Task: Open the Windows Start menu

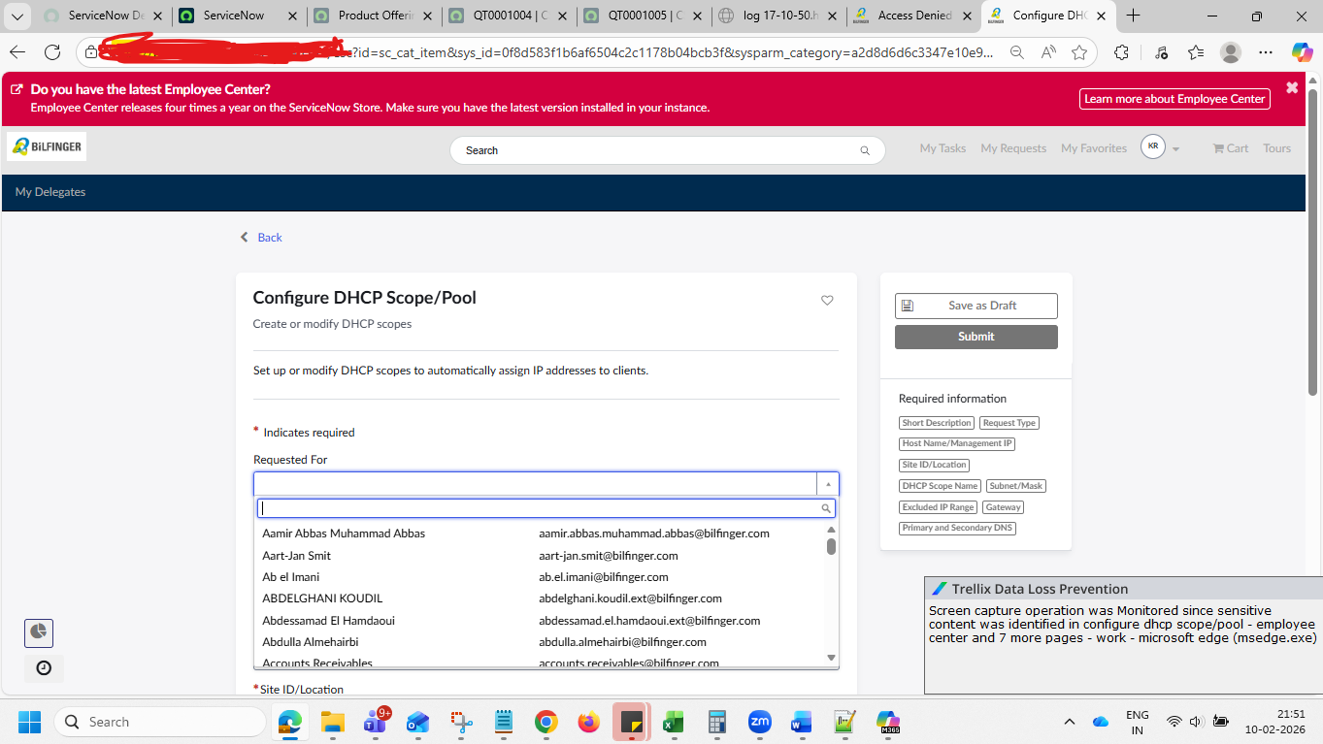Action: tap(29, 722)
